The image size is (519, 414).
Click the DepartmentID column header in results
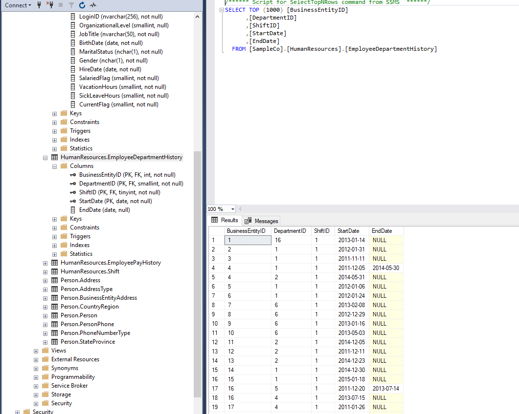pos(291,231)
